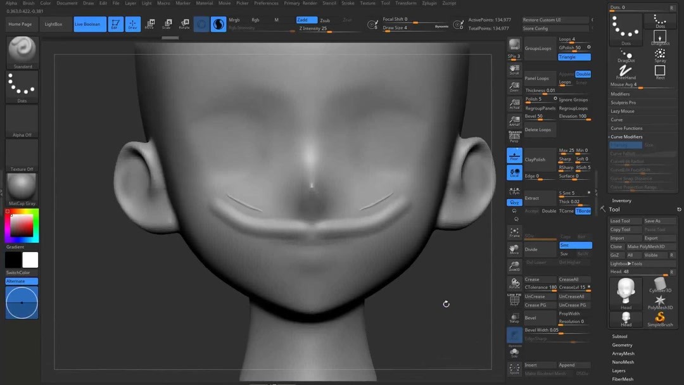The width and height of the screenshot is (684, 385).
Task: Toggle the Triangle option under GroupsLoops
Action: tap(574, 57)
